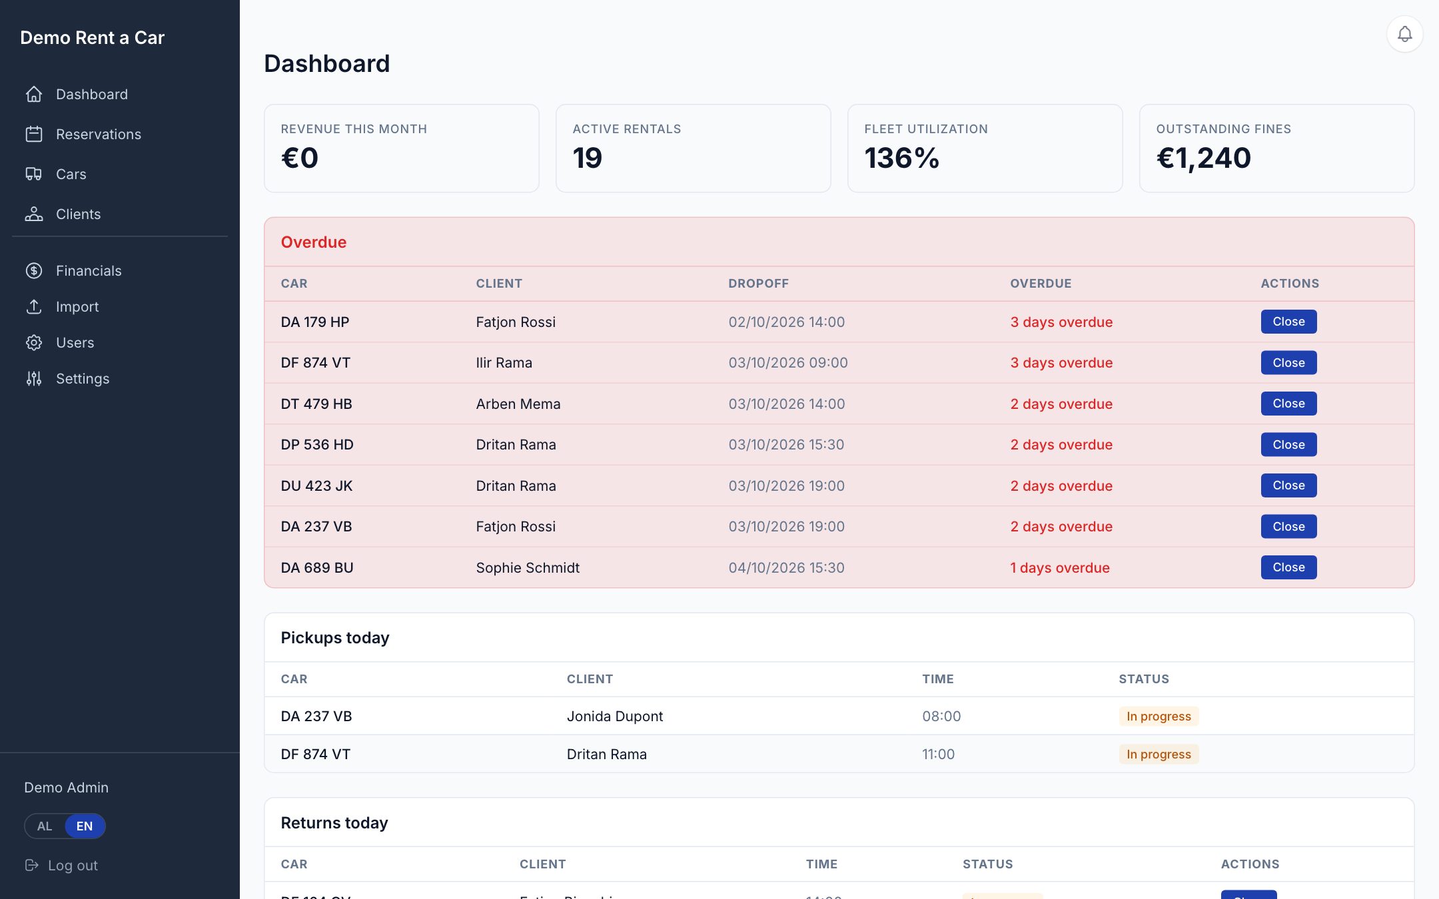Click the Log out link
This screenshot has height=899, width=1439.
tap(73, 865)
